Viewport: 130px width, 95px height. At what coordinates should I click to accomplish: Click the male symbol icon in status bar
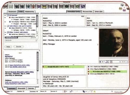71,91
